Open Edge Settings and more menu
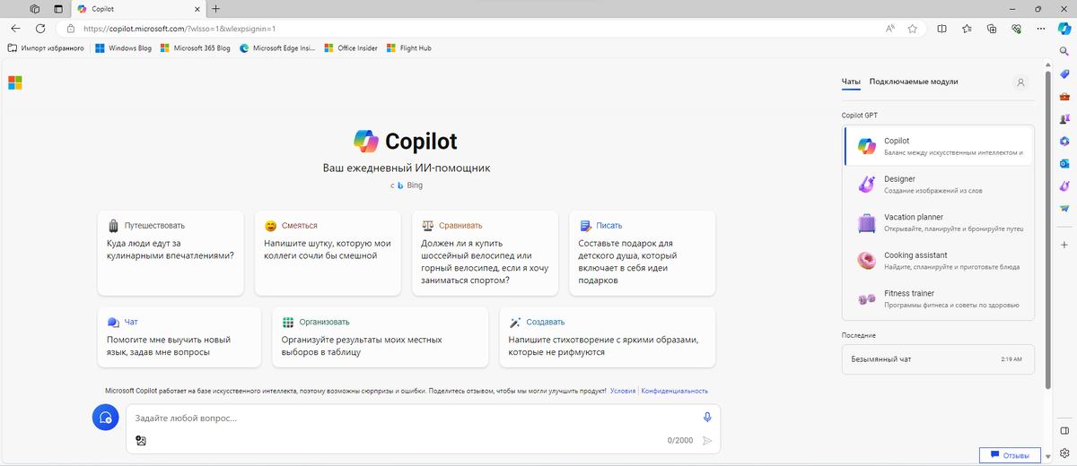 1041,29
